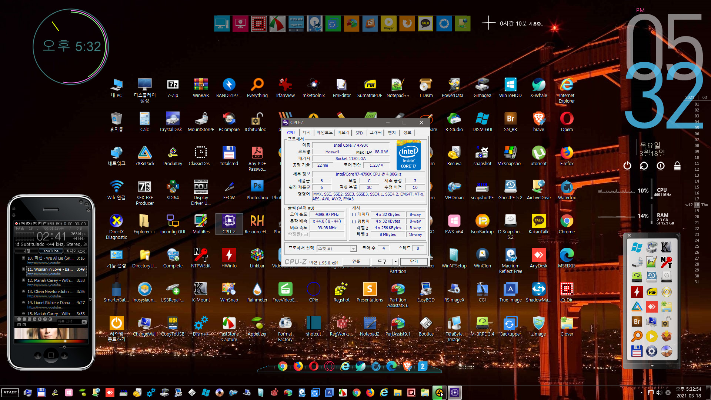Open the Notepad++ desktop icon
The image size is (711, 400).
398,88
